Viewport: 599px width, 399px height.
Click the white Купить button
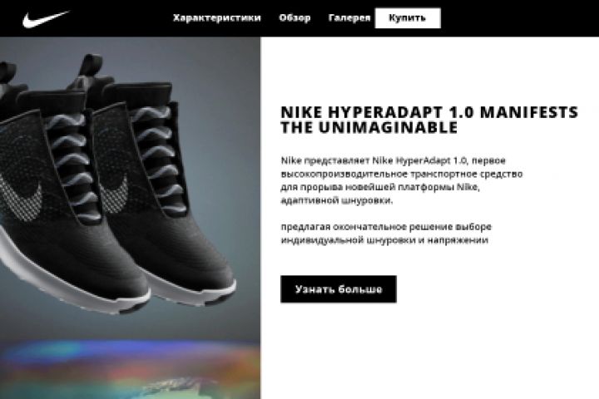(x=408, y=18)
